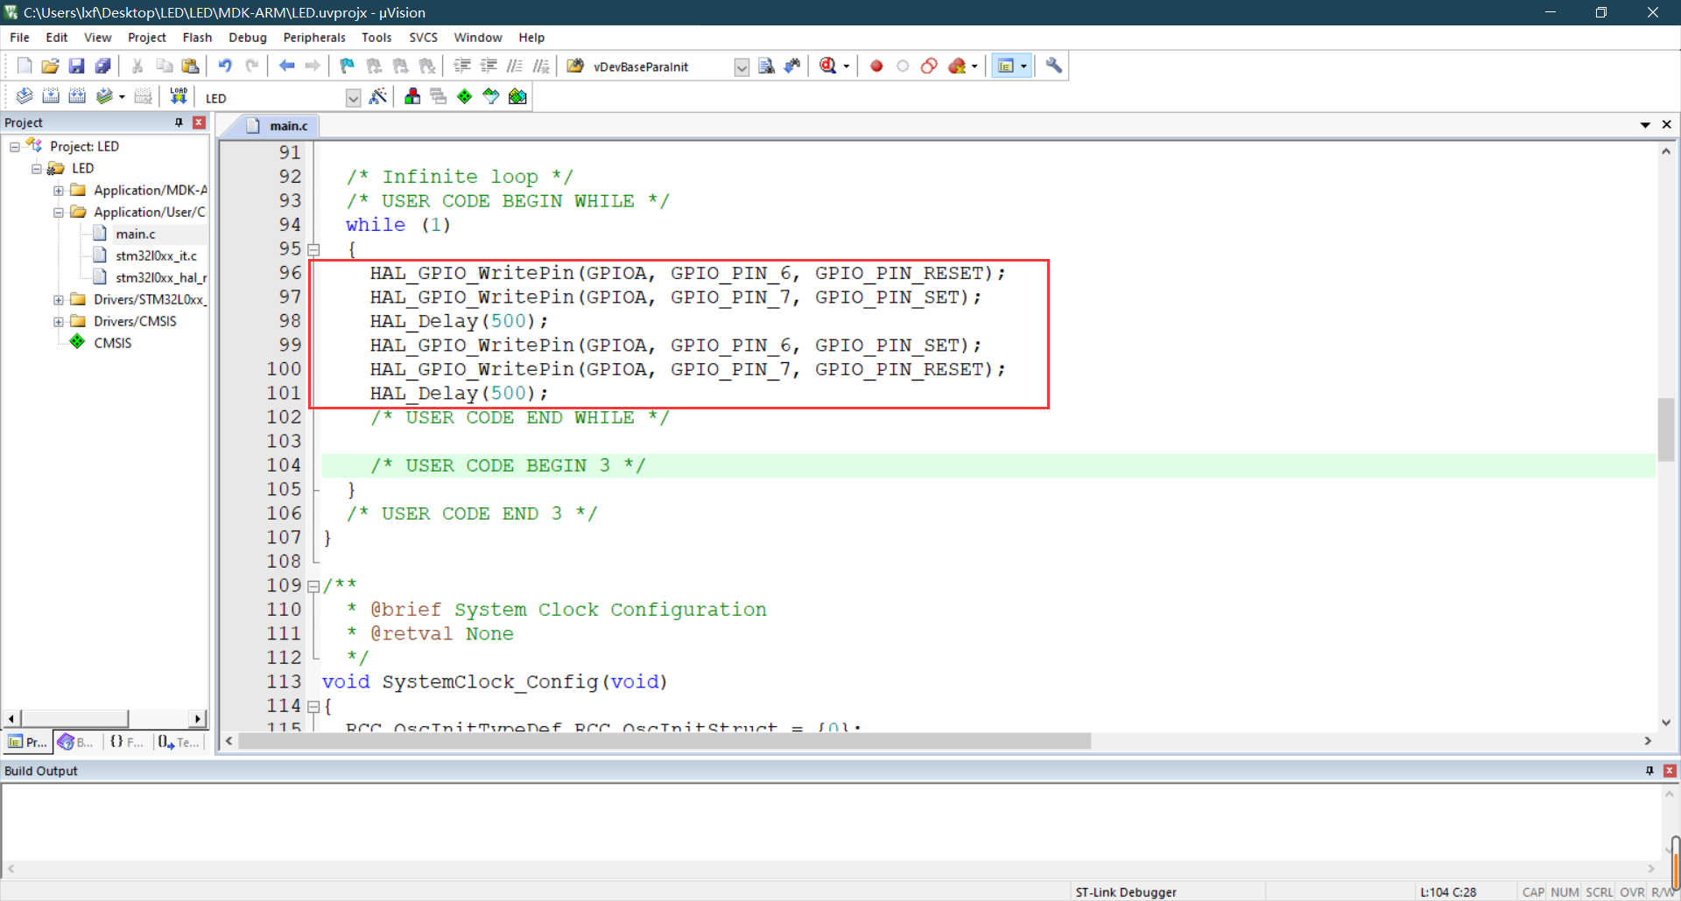Open the Debug menu

(248, 38)
